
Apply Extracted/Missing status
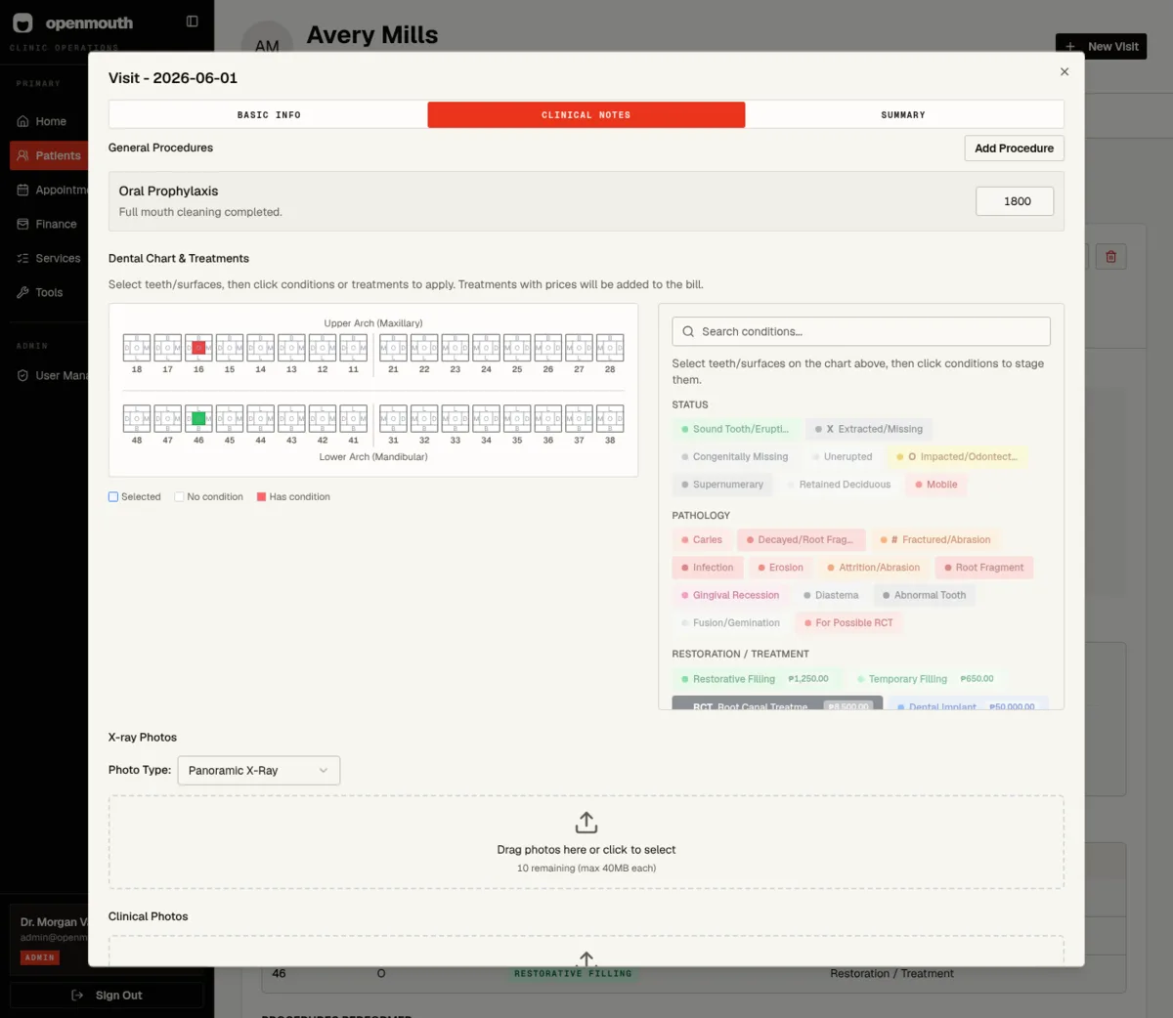click(869, 429)
